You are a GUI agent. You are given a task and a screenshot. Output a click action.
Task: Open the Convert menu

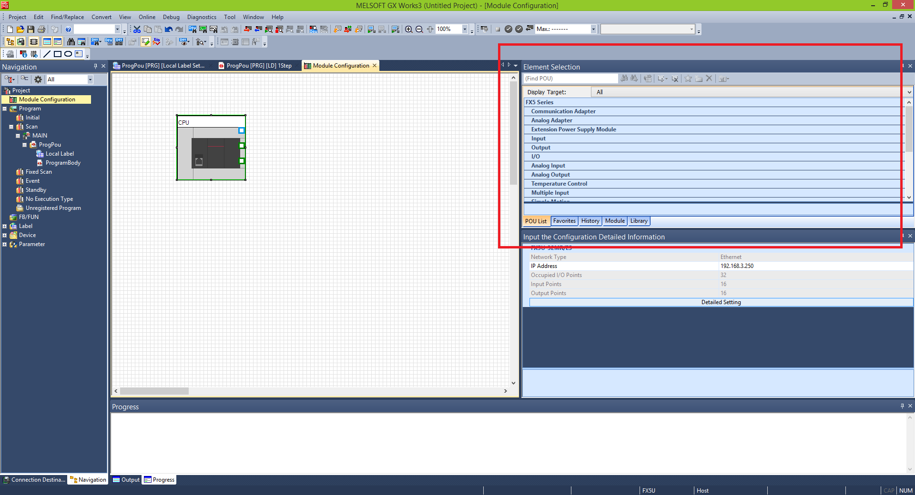[102, 17]
